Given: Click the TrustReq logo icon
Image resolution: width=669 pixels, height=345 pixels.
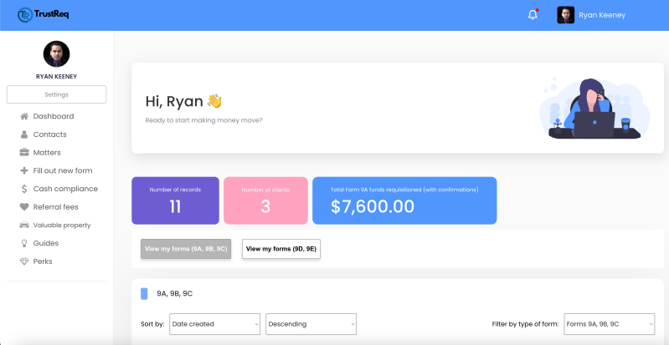Looking at the screenshot, I should 25,15.
